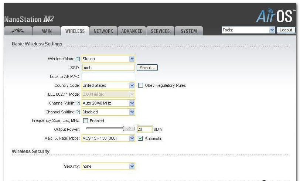Open the Ubiquiti logo tab
The image size is (300, 181).
[18, 31]
